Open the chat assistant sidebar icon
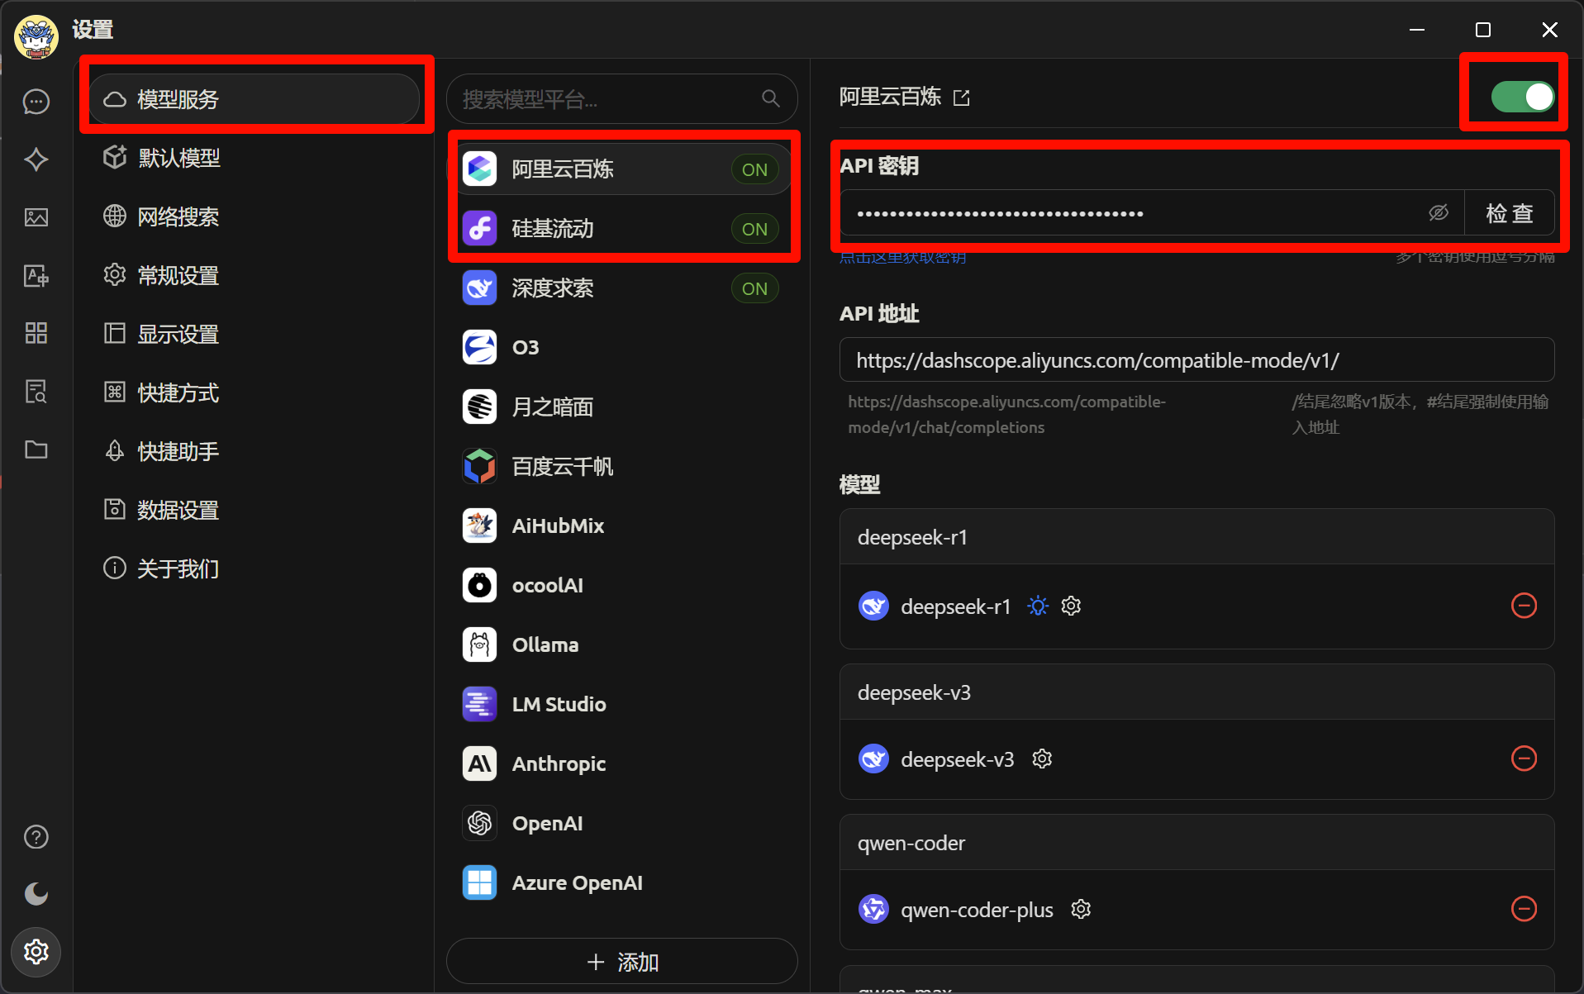This screenshot has width=1584, height=994. point(36,102)
